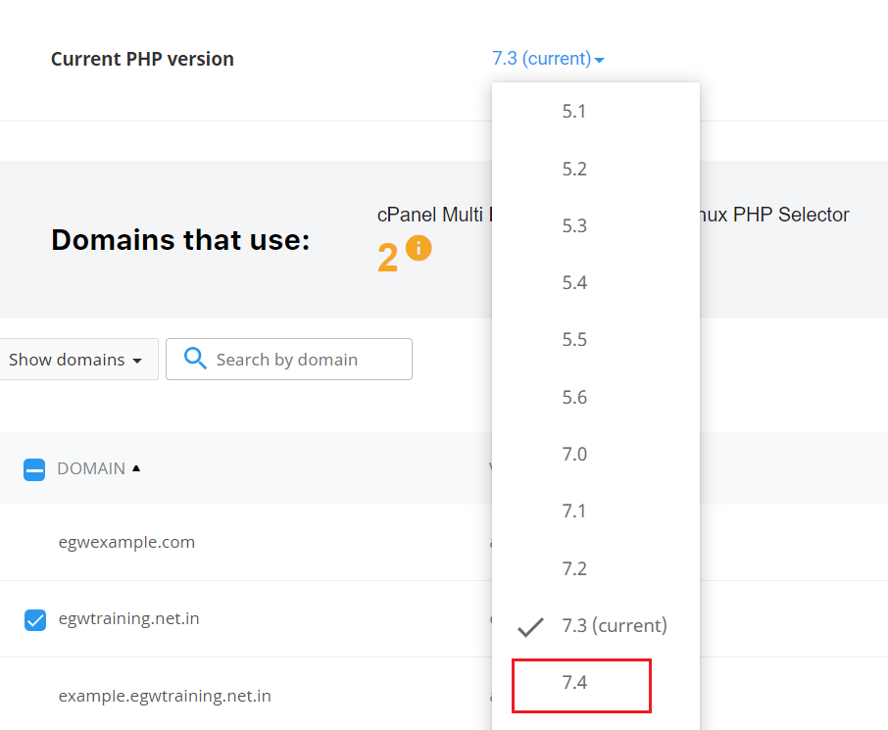Viewport: 888px width, 730px height.
Task: Open the Current PHP version dropdown
Action: [548, 59]
